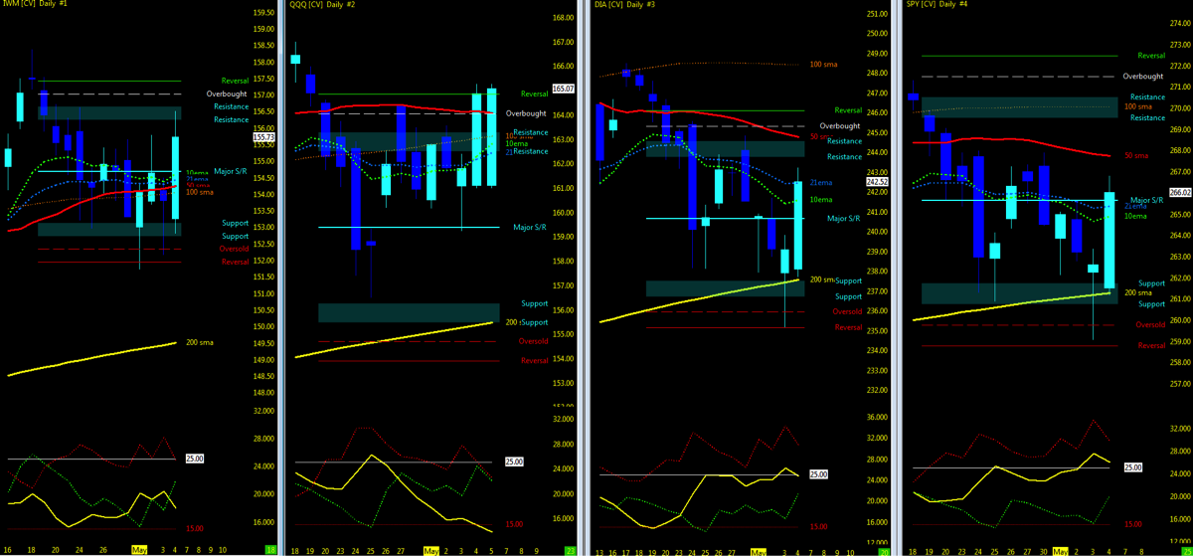Click the red 15.00 level in SPY indicator
Viewport: 1193px width, 556px height.
[1133, 523]
